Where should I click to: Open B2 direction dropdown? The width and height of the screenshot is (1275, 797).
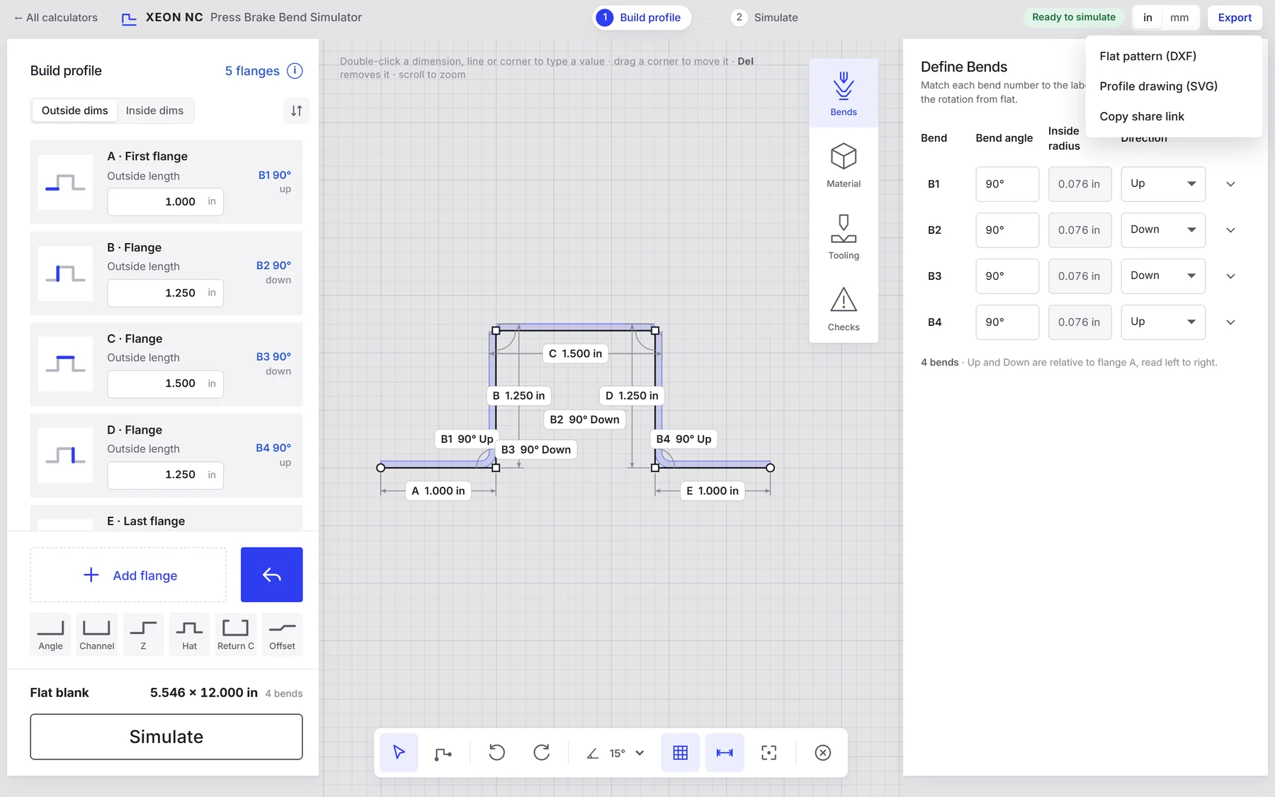[1163, 230]
